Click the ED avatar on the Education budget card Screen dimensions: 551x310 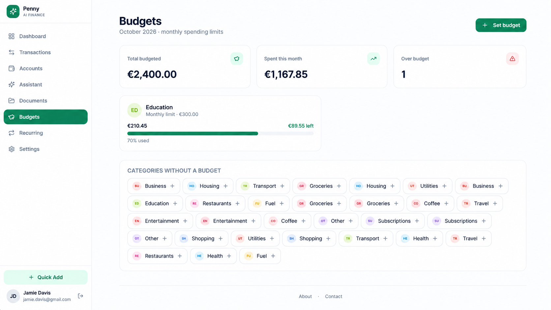click(134, 110)
